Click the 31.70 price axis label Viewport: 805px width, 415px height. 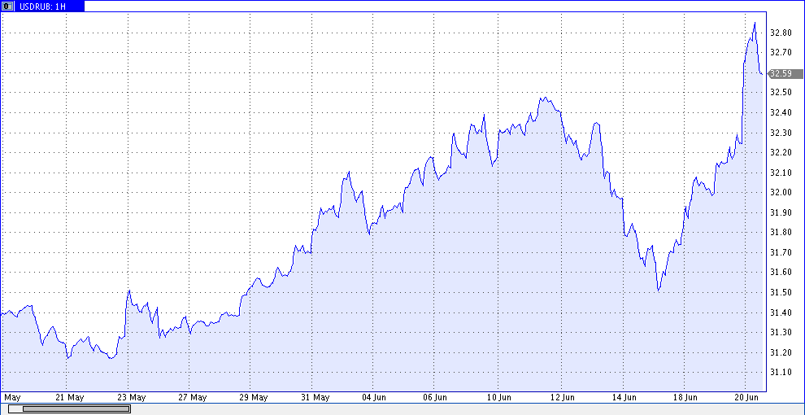pyautogui.click(x=781, y=252)
